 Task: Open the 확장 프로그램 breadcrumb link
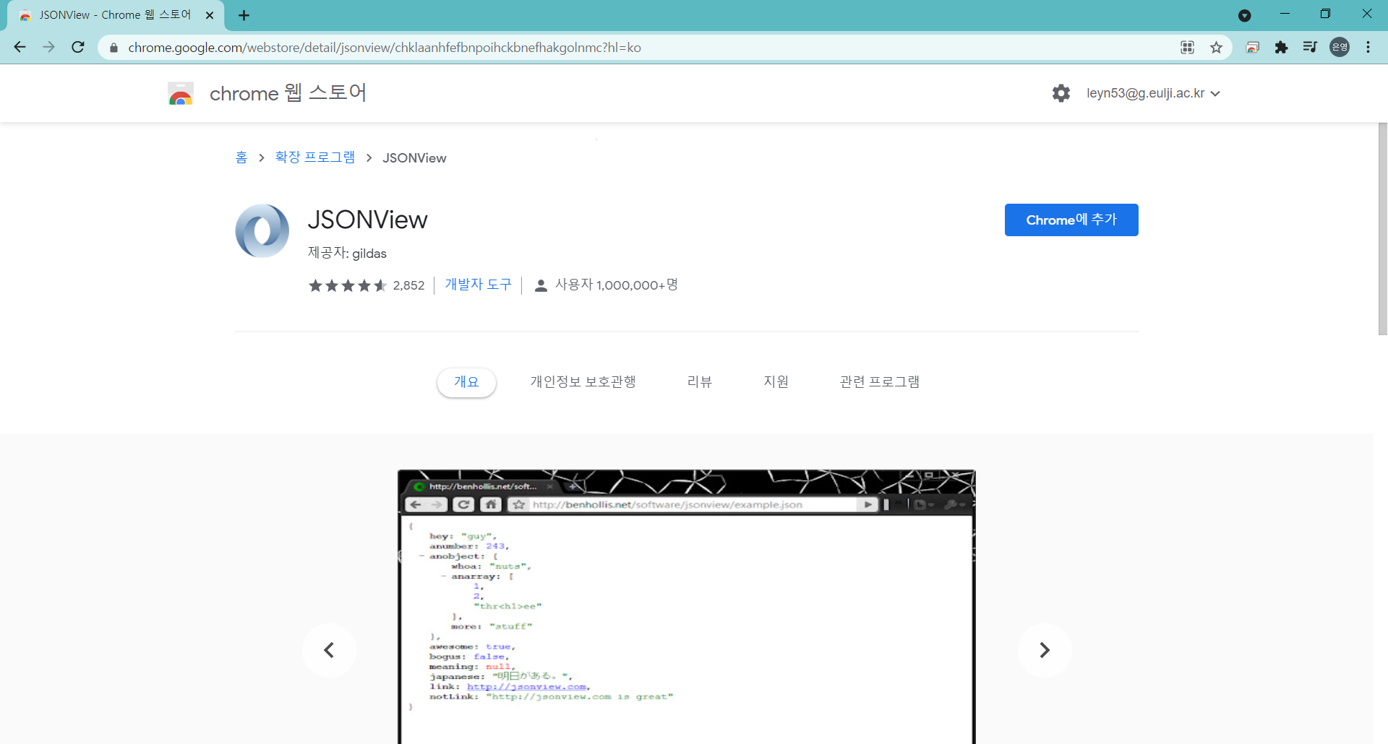point(314,157)
